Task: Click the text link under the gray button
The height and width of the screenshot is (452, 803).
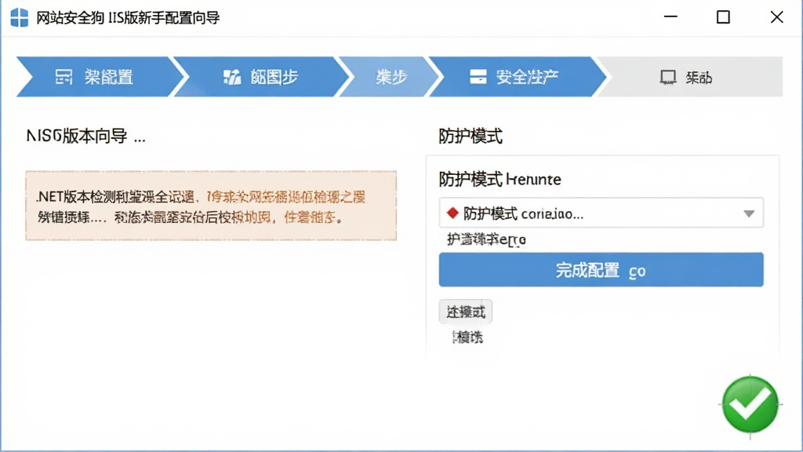Action: 467,337
